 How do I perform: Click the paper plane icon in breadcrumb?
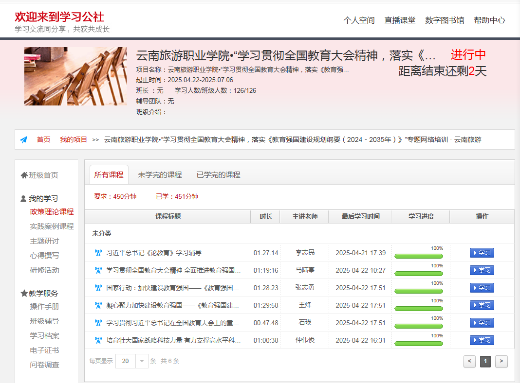coord(23,139)
